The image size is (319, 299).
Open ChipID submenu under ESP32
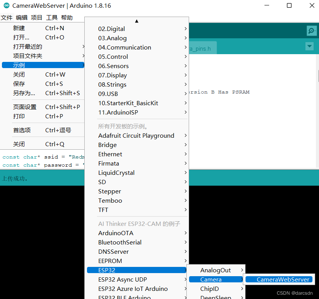coord(216,289)
